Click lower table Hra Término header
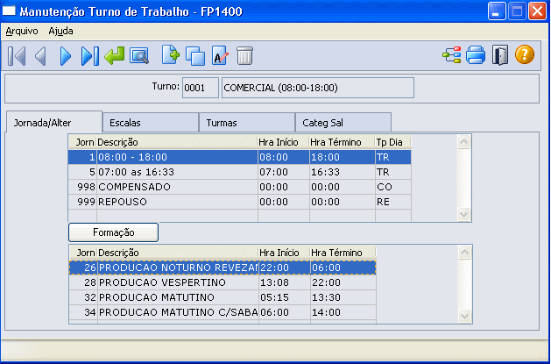 (x=343, y=253)
